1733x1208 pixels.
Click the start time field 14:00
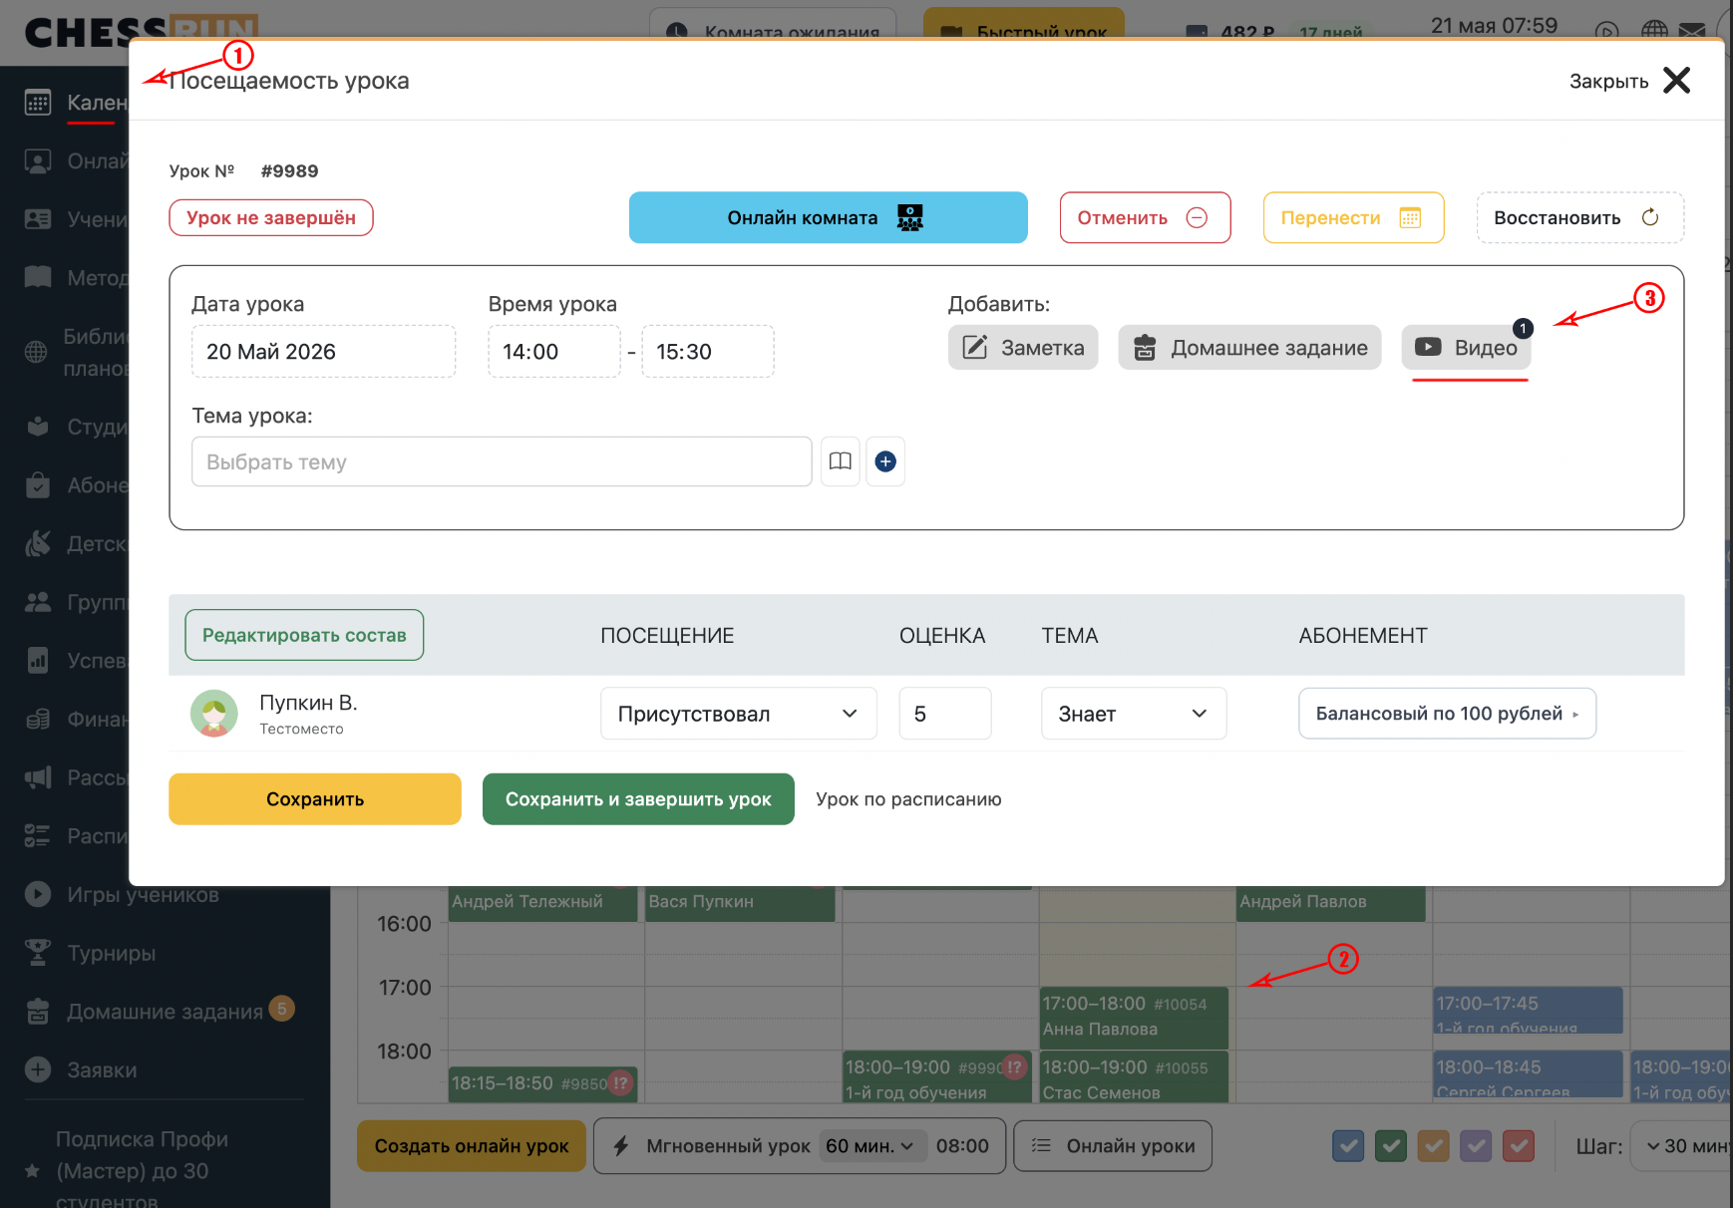[554, 351]
